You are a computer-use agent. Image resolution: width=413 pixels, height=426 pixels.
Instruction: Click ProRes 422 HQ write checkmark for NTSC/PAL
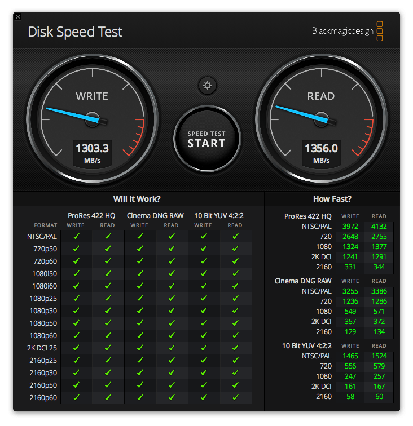tap(76, 236)
